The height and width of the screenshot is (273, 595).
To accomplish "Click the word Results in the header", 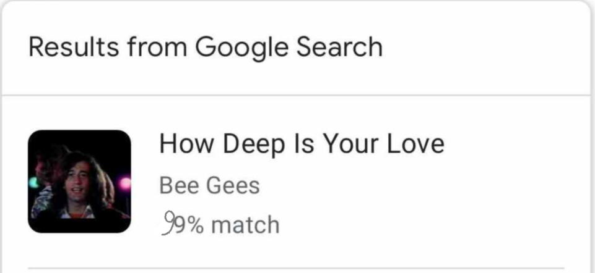I will pyautogui.click(x=74, y=47).
